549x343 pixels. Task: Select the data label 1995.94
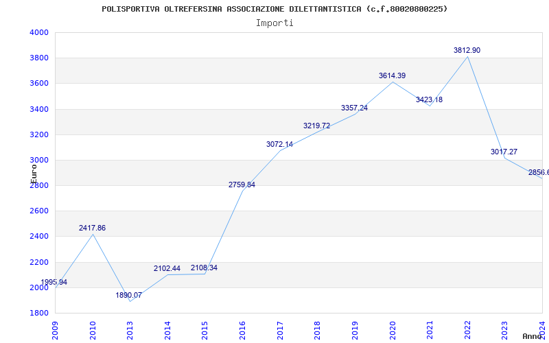click(x=54, y=282)
